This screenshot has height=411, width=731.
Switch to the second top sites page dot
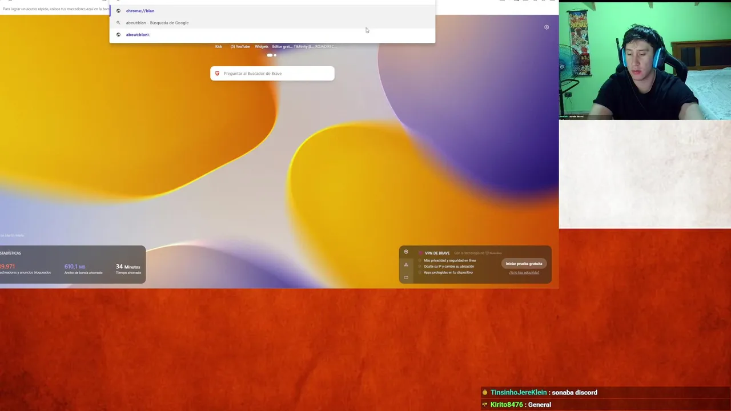pyautogui.click(x=275, y=55)
